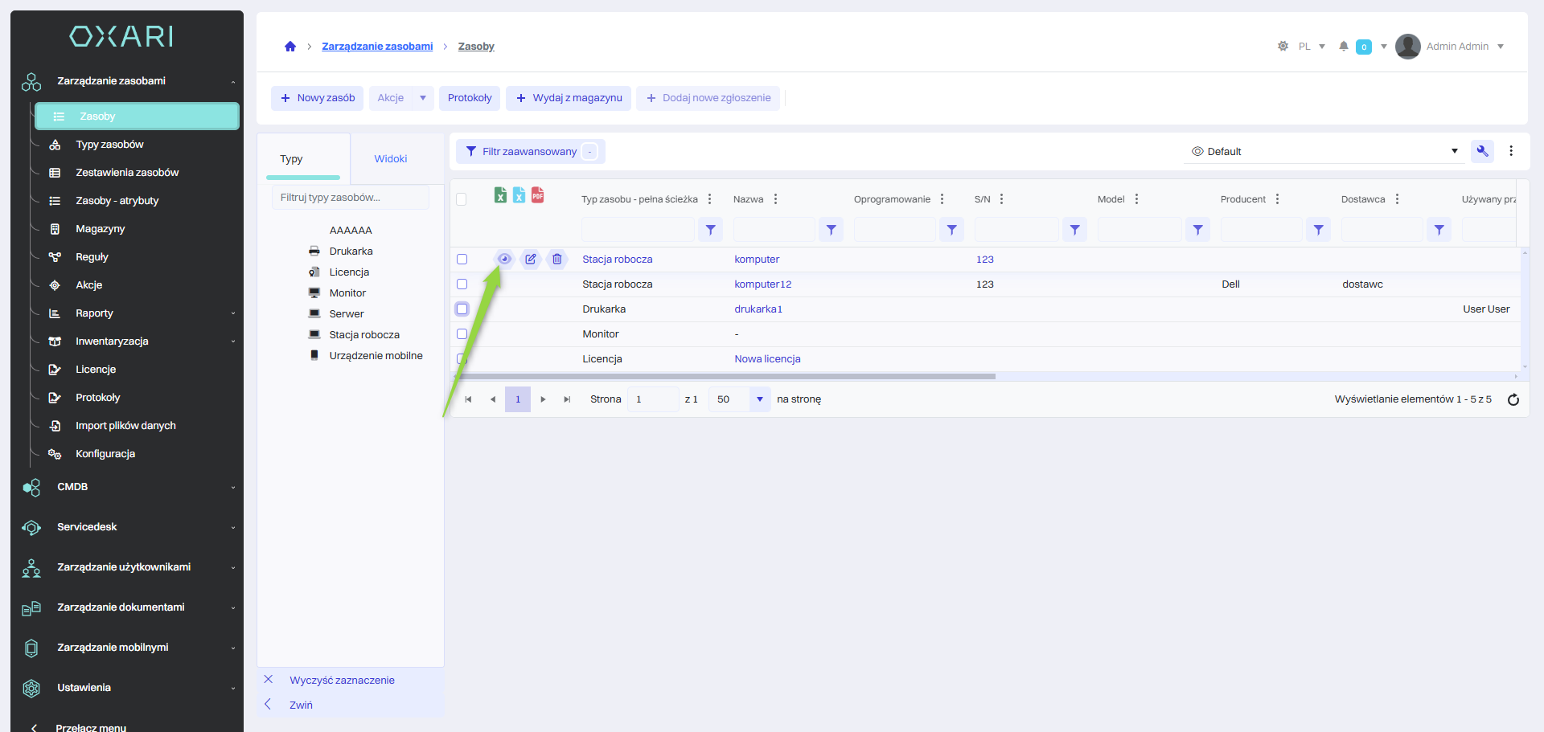Screen dimensions: 1544x732
Task: Click the eye preview icon for komputer row
Action: [x=504, y=259]
